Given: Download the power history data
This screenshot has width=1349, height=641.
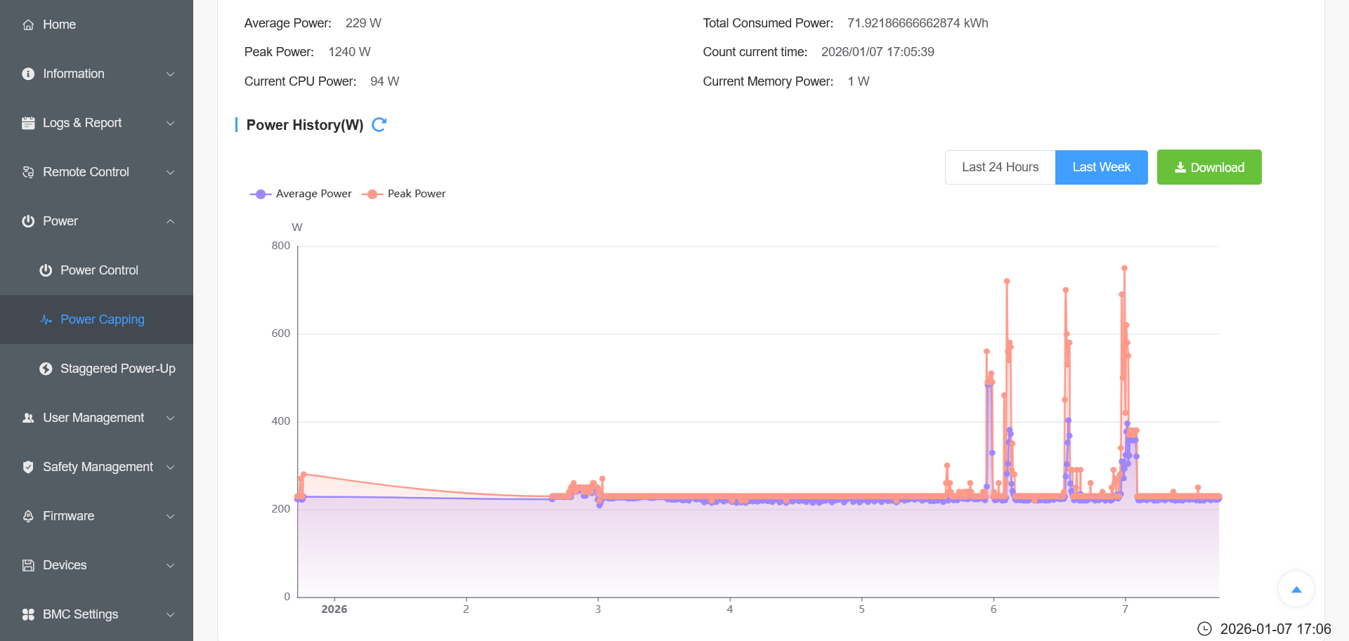Looking at the screenshot, I should click(1209, 167).
